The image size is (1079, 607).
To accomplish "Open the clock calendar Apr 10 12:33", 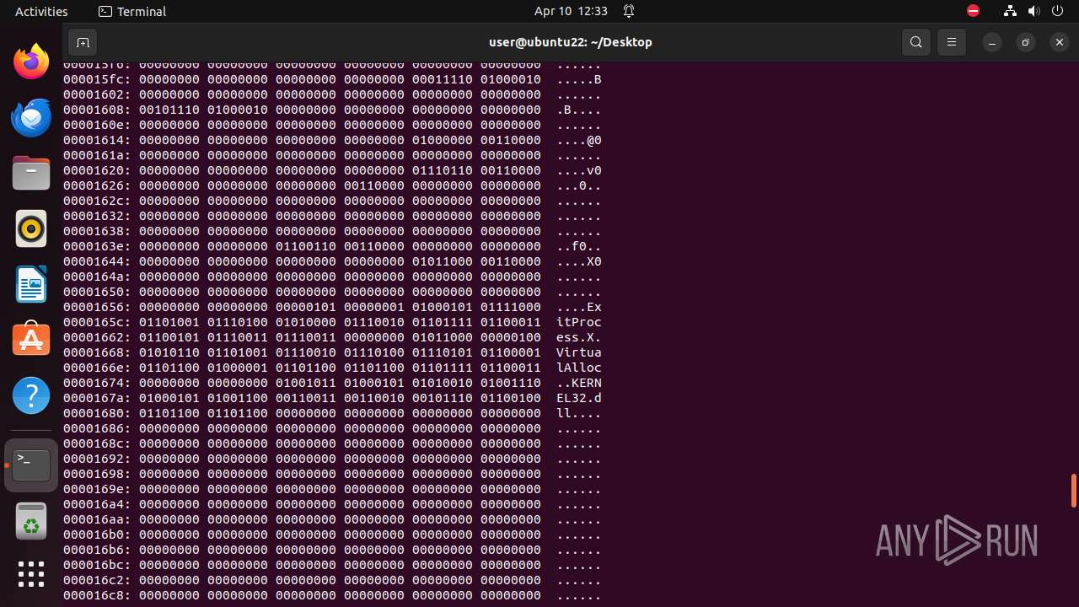I will [571, 11].
